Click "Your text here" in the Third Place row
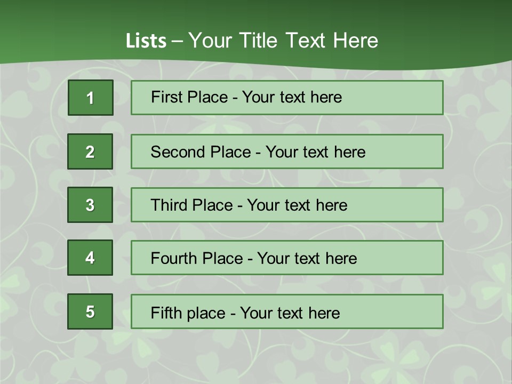This screenshot has width=512, height=384. tap(297, 205)
